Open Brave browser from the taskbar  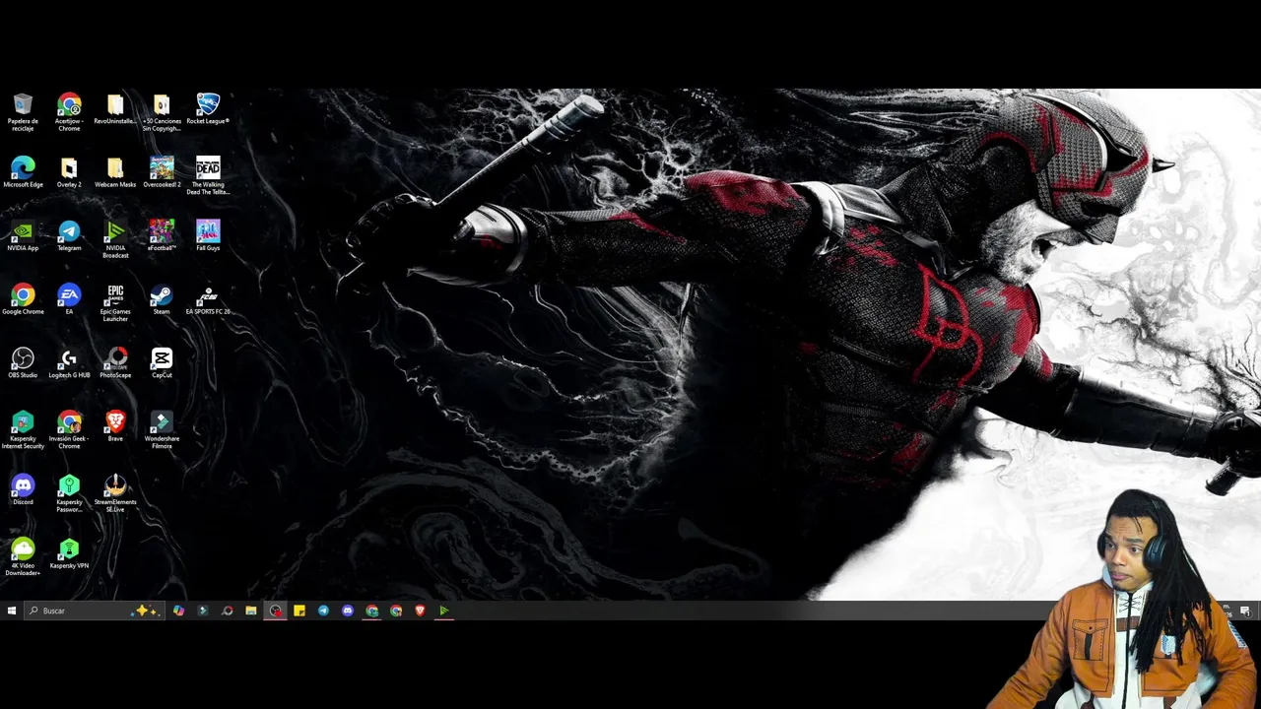click(420, 611)
